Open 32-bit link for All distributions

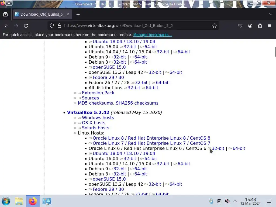click(x=134, y=88)
